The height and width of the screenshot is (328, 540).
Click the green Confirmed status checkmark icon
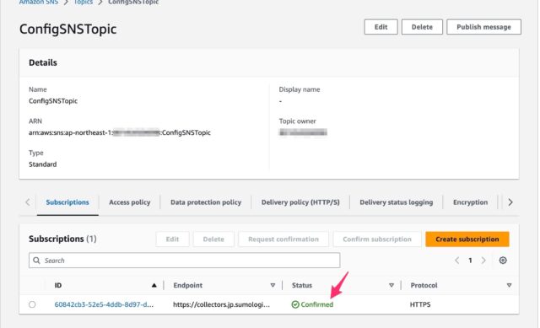pos(295,304)
